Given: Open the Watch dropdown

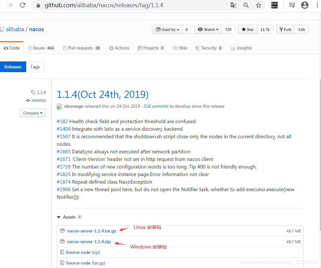Looking at the screenshot, I should point(208,29).
